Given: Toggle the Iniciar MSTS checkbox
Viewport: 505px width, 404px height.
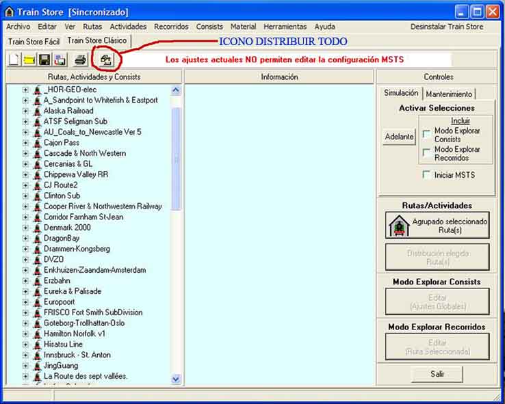Looking at the screenshot, I should click(426, 175).
